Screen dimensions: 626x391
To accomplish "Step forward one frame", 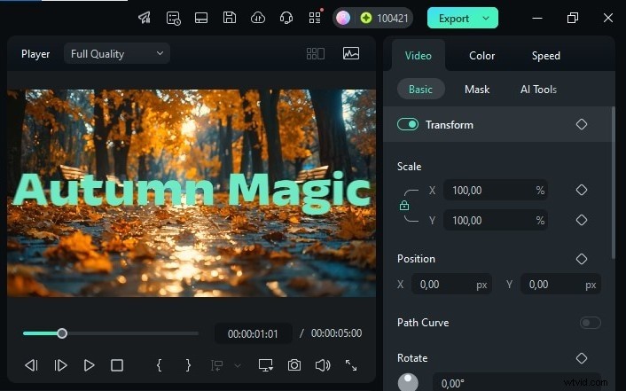I will 60,365.
